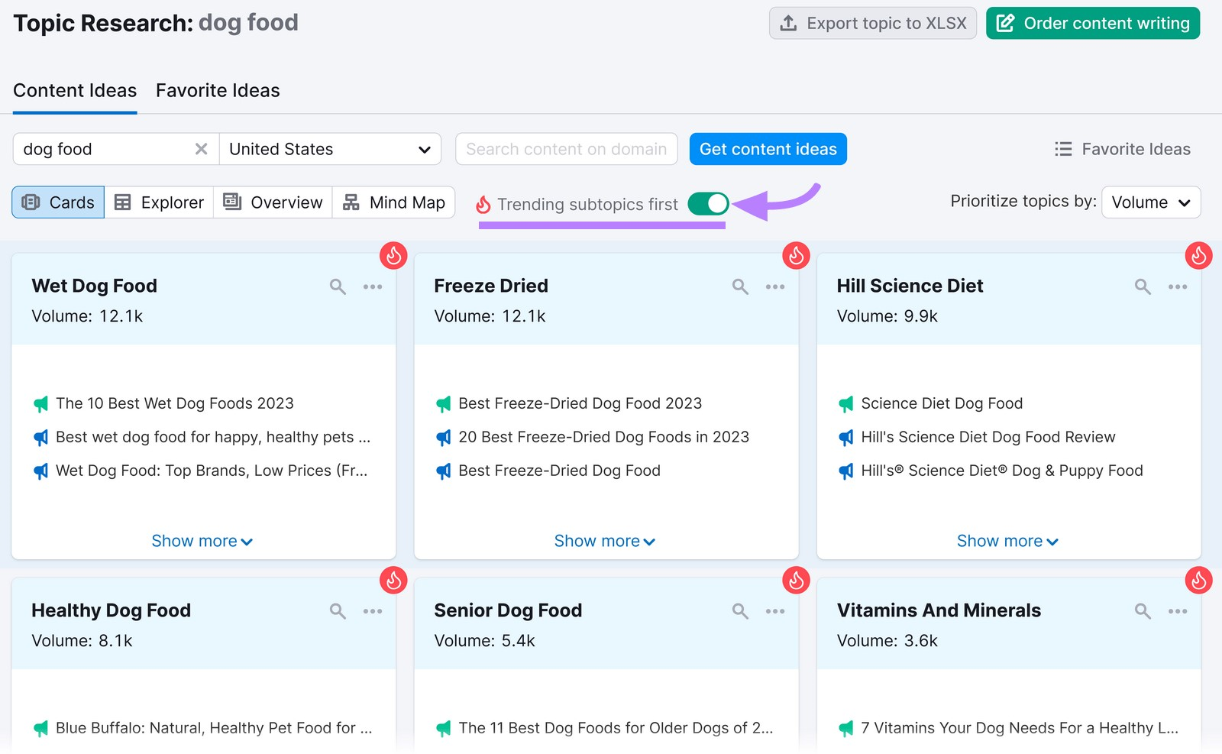
Task: Click the search icon on Hill Science Diet card
Action: (1143, 286)
